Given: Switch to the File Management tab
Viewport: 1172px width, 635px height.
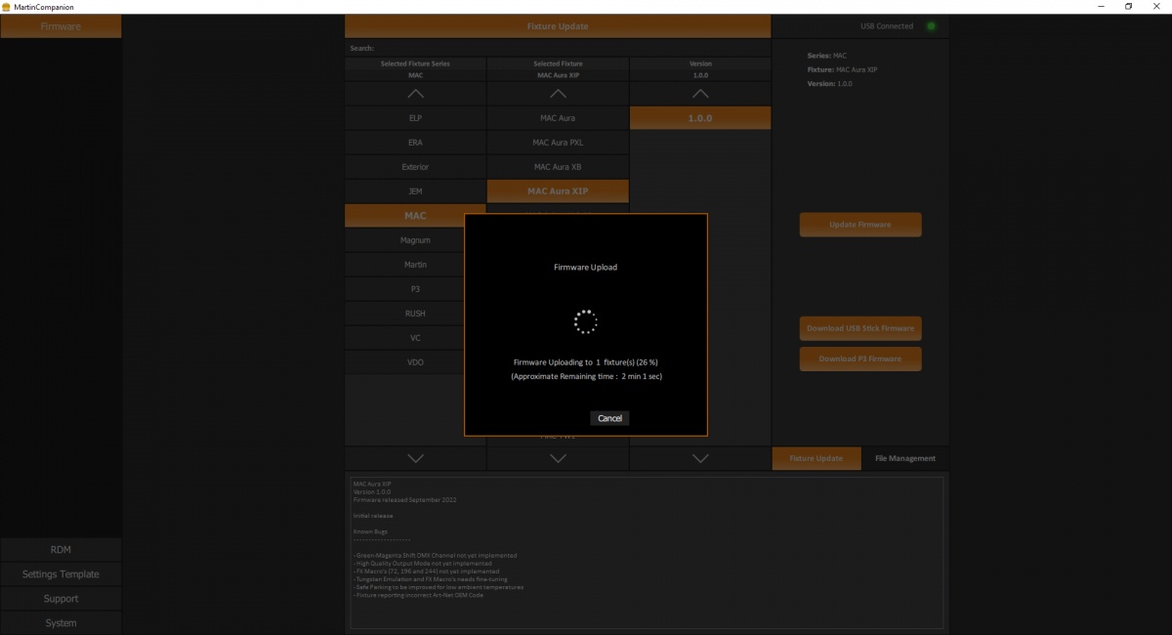Looking at the screenshot, I should pos(905,458).
